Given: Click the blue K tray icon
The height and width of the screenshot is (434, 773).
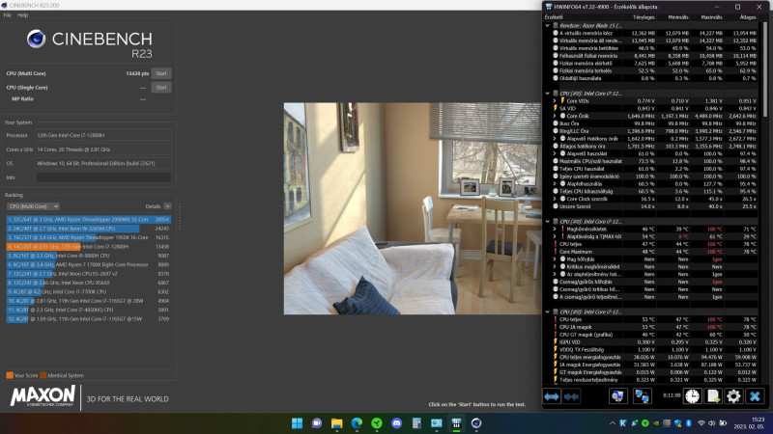Looking at the screenshot, I should (623, 423).
